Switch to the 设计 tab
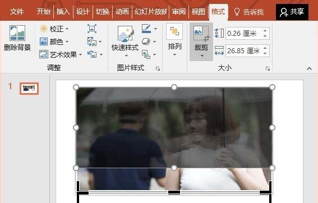The height and width of the screenshot is (203, 318). [83, 12]
